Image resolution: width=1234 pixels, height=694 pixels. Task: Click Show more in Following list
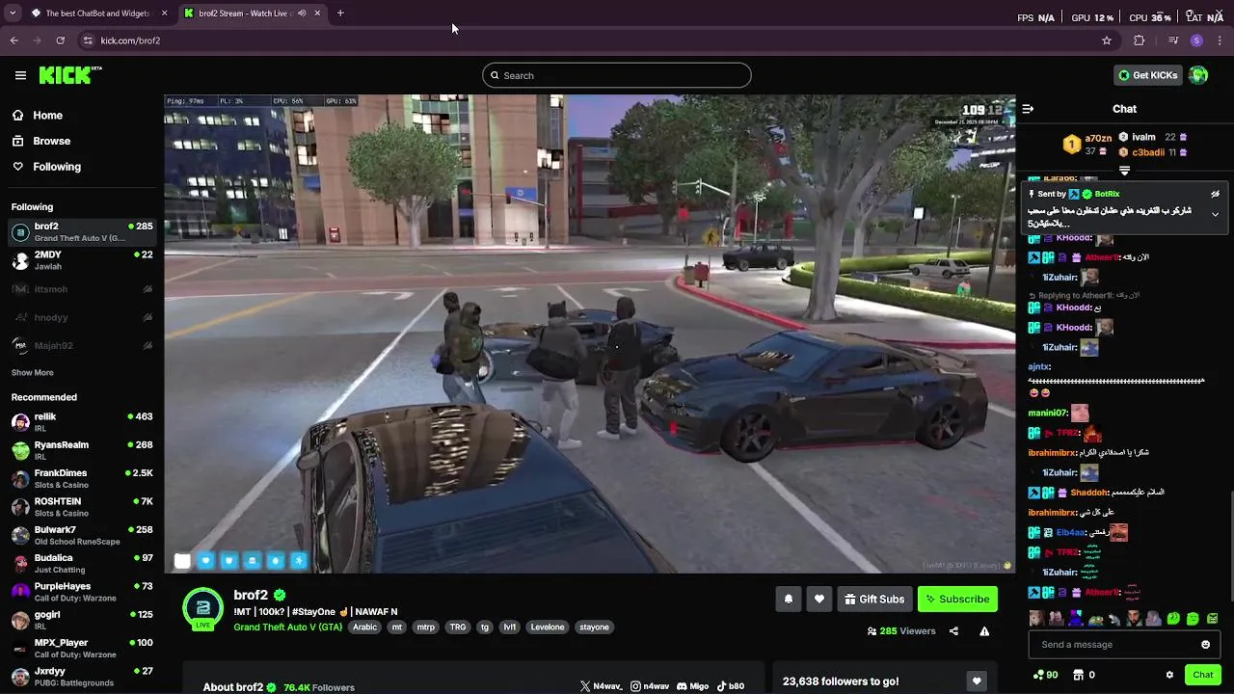click(x=32, y=373)
